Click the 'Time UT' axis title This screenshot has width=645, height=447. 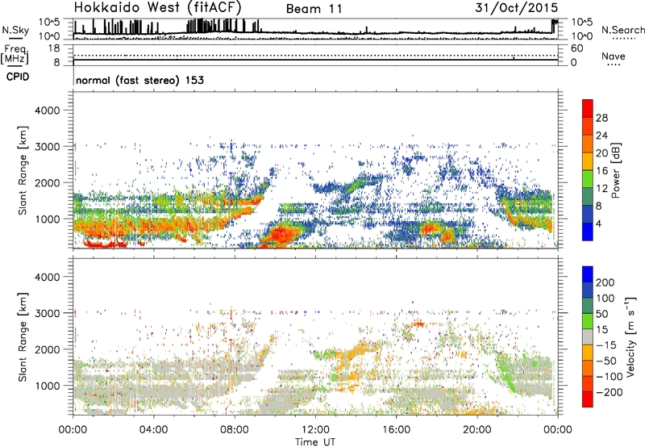pyautogui.click(x=315, y=442)
